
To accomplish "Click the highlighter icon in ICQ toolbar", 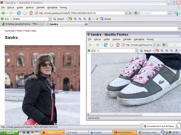I will pos(97,19).
